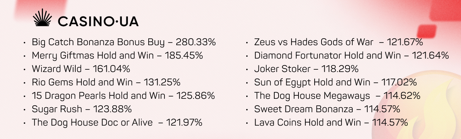Click the Sweet Dream Bonanza item
461x139 pixels.
tap(327, 109)
